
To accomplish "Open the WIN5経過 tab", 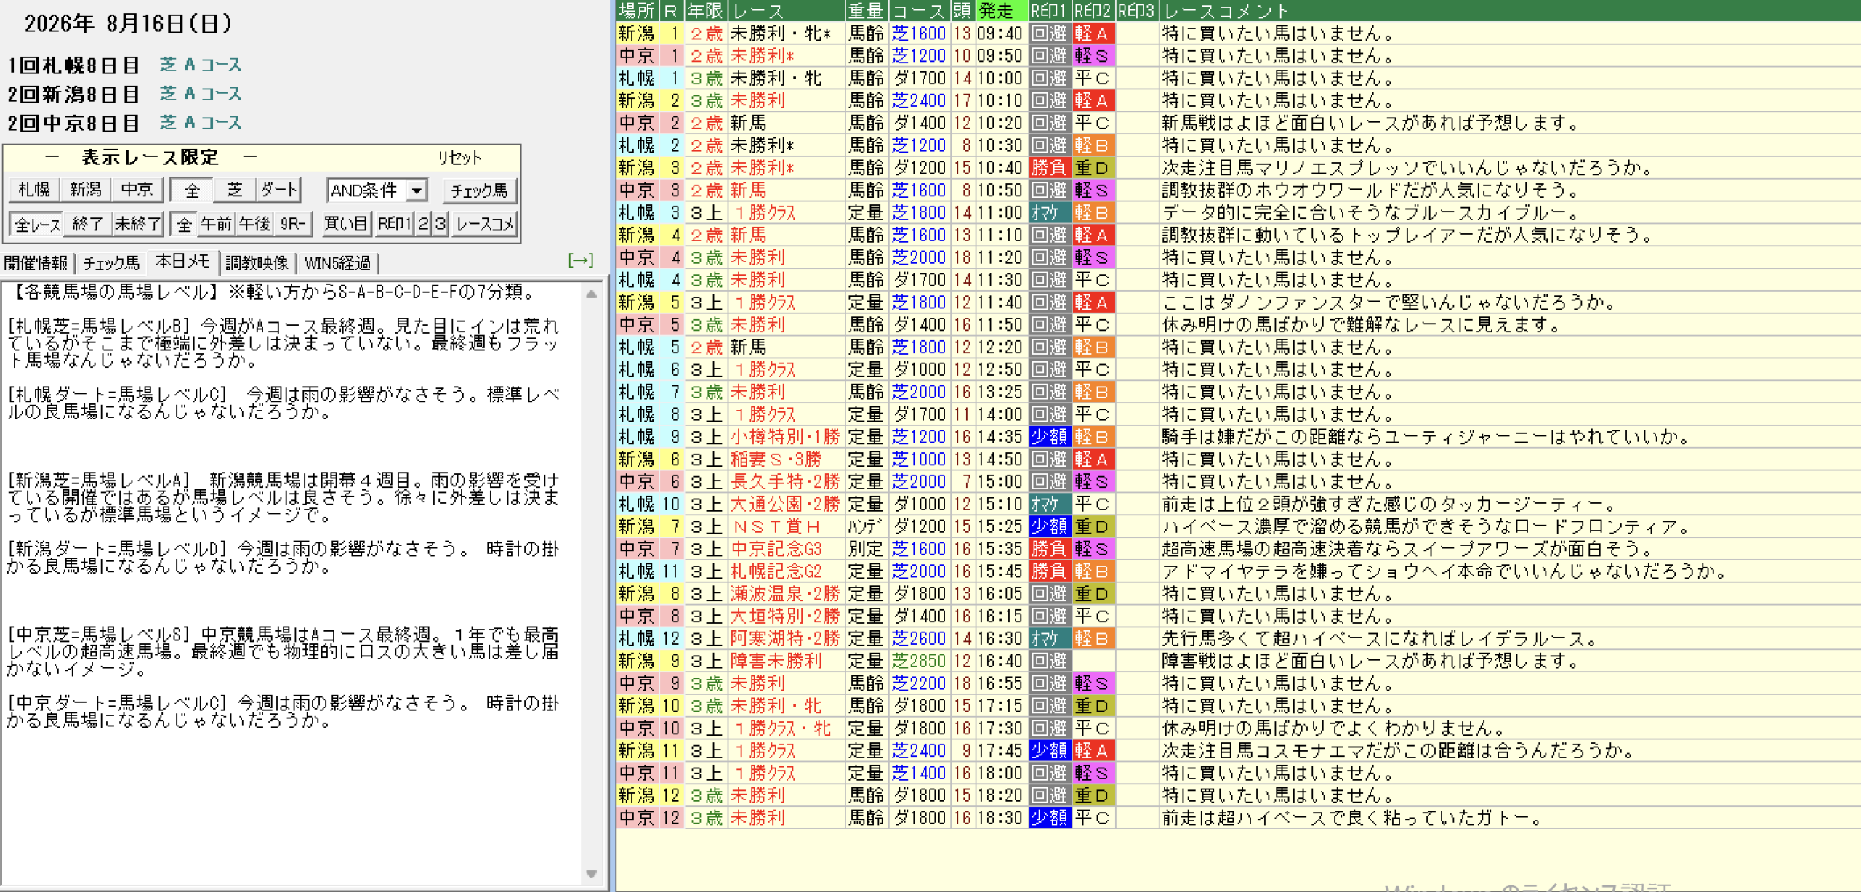I will click(x=338, y=263).
